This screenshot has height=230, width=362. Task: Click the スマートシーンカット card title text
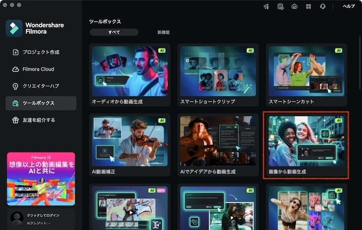pyautogui.click(x=291, y=102)
